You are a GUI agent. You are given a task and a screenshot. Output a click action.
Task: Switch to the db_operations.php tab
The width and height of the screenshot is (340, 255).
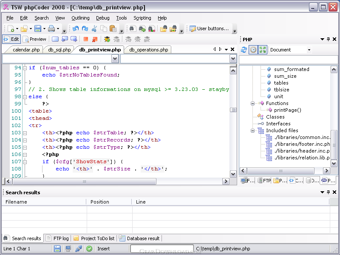148,50
